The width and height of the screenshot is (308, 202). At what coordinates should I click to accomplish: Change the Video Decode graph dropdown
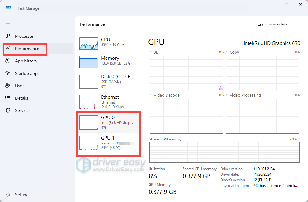coord(151,95)
